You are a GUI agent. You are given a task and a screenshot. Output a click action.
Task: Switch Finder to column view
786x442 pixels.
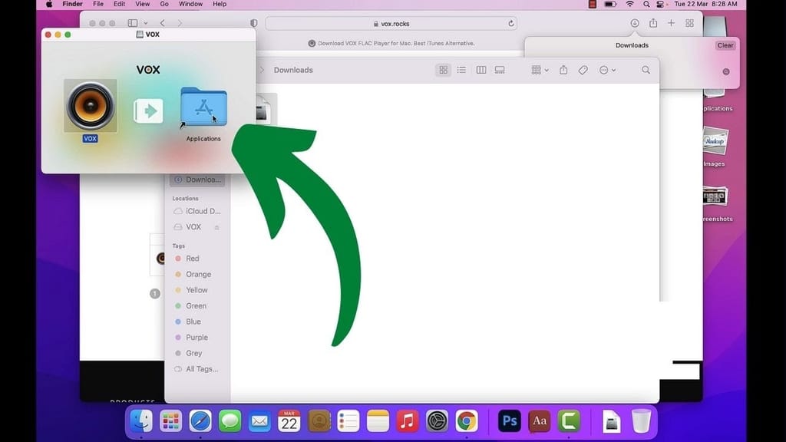(x=481, y=70)
